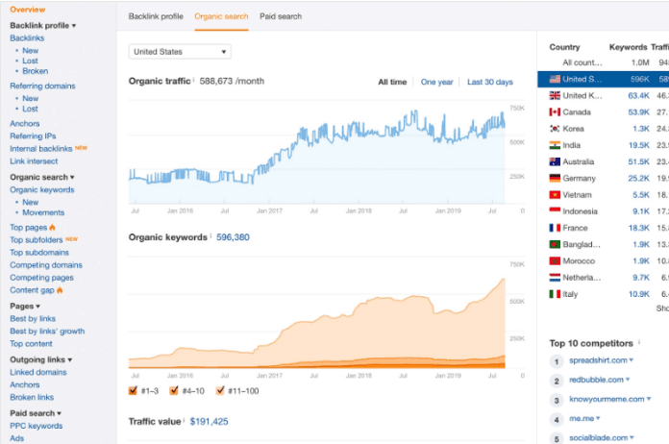This screenshot has width=669, height=444.
Task: Click the info icon next to Traffic value
Action: [184, 421]
